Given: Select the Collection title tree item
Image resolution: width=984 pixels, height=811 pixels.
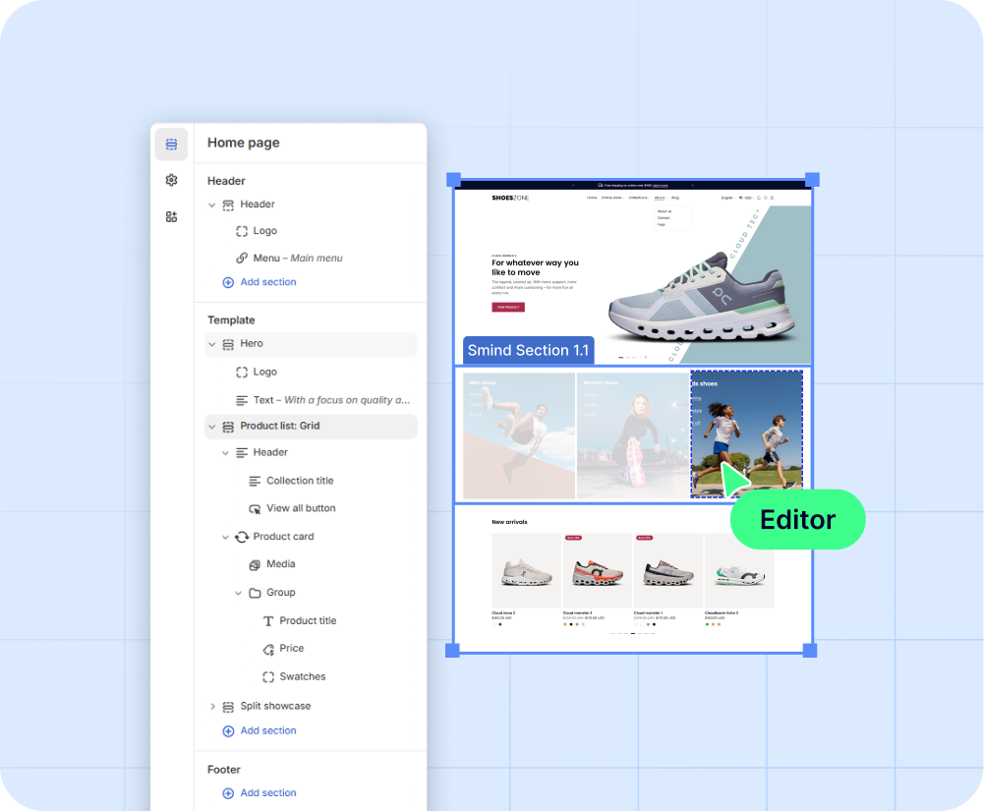Looking at the screenshot, I should click(300, 481).
